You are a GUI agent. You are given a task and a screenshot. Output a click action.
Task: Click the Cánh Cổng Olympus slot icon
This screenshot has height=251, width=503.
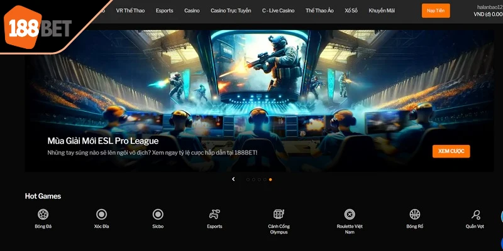click(x=279, y=215)
